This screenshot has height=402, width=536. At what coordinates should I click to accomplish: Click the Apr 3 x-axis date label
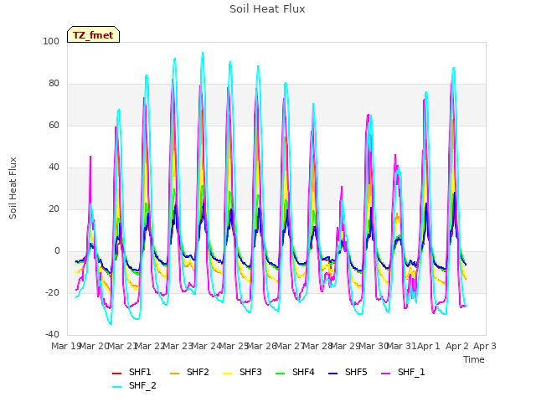(485, 346)
